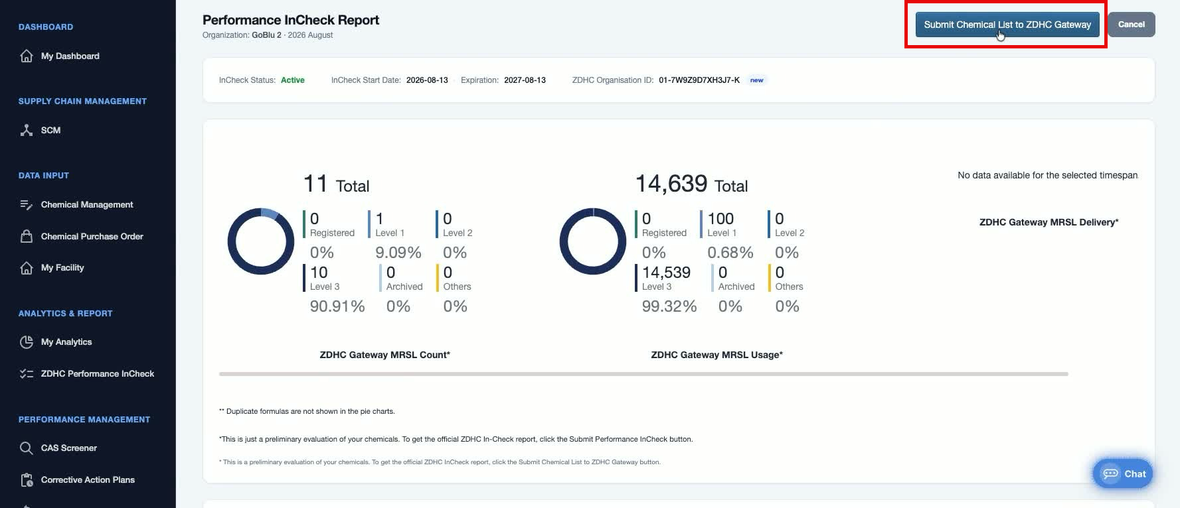
Task: Click the 90.91% Level 3 count percentage
Action: (337, 306)
